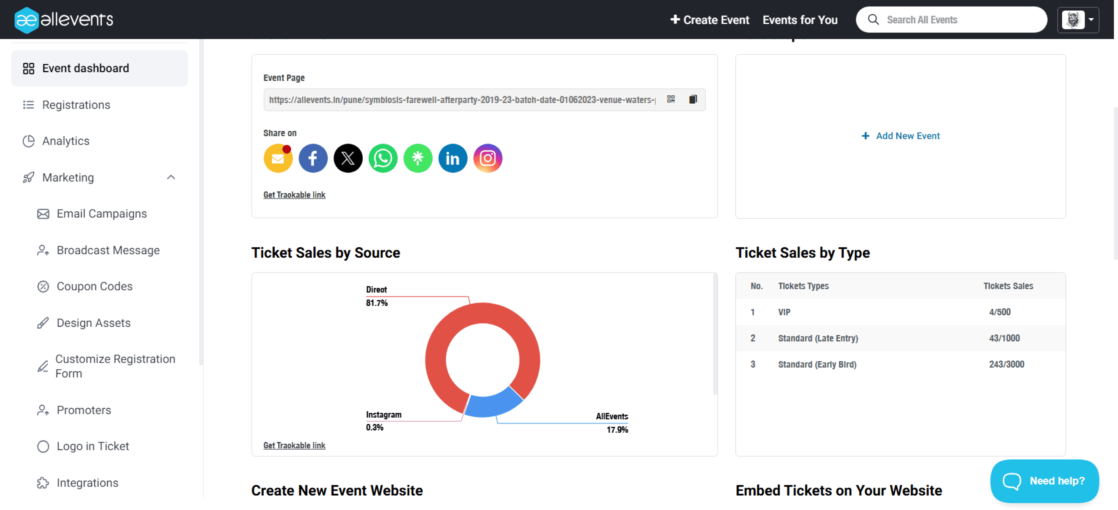Share event on X (Twitter)
Screen dimensions: 1118x510
pyautogui.click(x=348, y=158)
